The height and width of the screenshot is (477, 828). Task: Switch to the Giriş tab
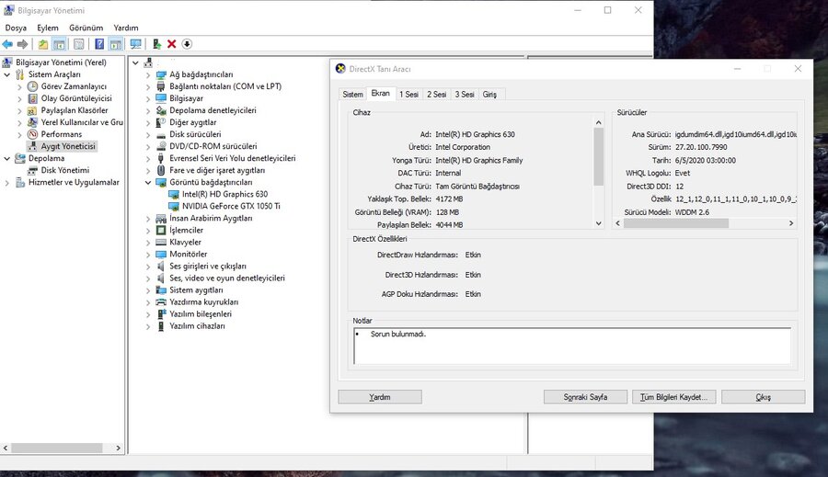pos(489,95)
